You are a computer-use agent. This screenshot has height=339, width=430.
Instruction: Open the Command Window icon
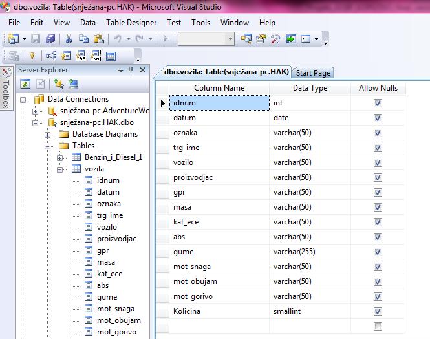click(306, 39)
